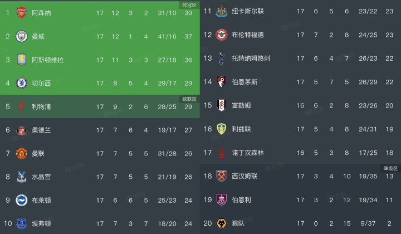Click the Arsenal club crest

point(21,12)
